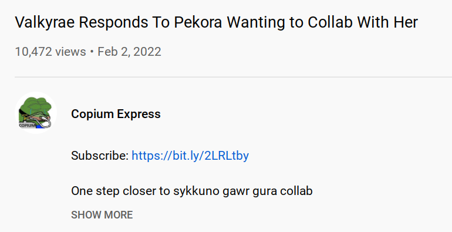Click the 'One step closer' description line
Viewport: 452px width, 232px height.
[x=192, y=191]
